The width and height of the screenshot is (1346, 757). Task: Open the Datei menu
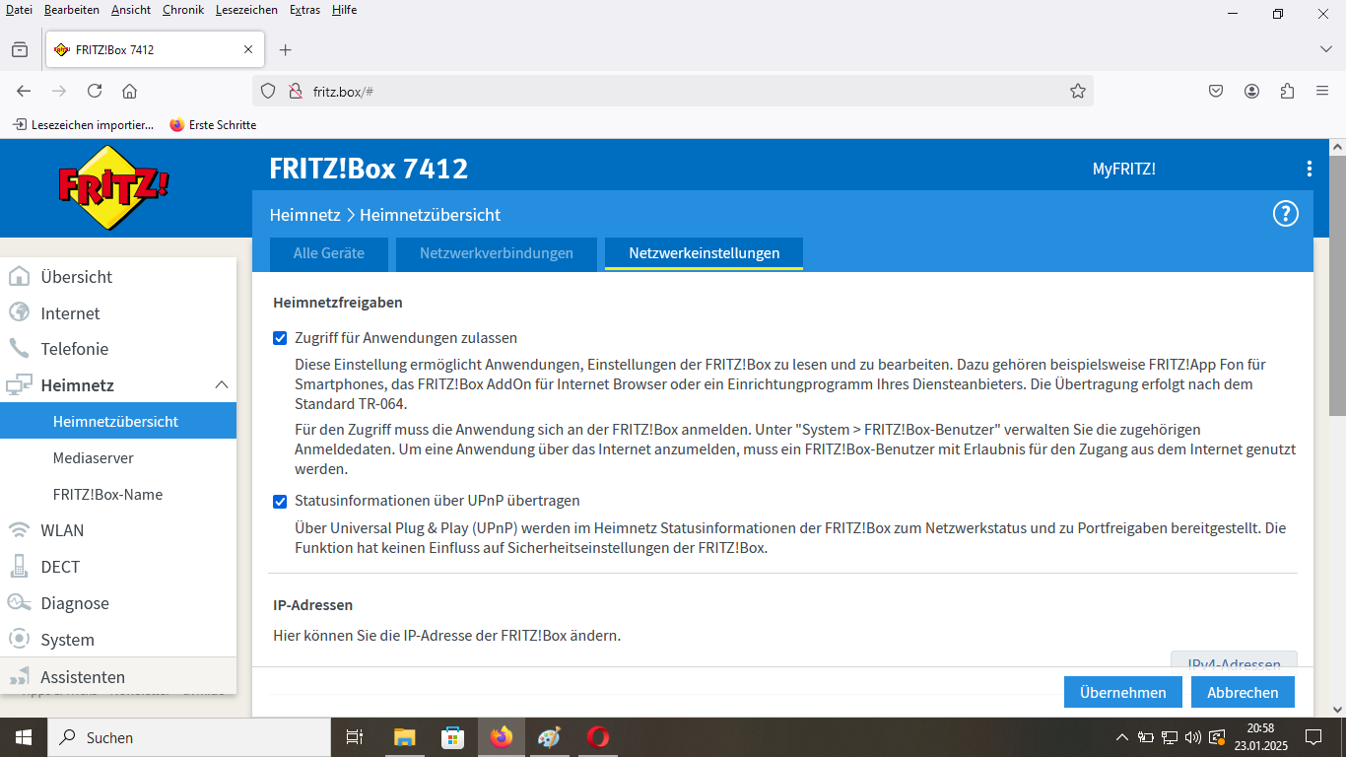[19, 10]
